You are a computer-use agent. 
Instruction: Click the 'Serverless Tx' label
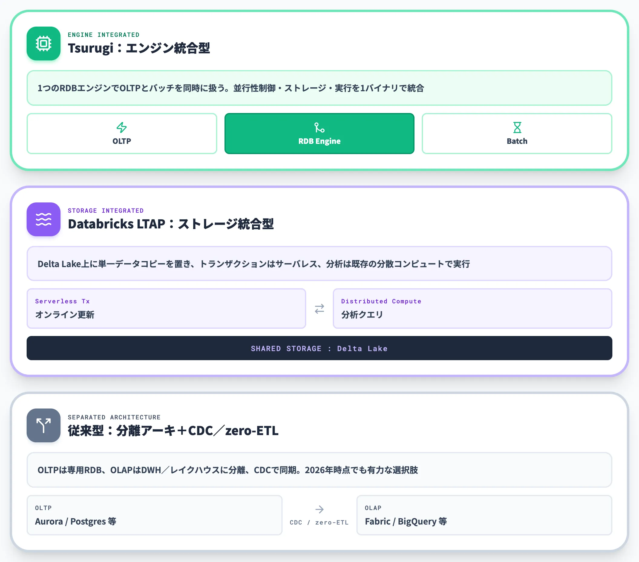(63, 301)
